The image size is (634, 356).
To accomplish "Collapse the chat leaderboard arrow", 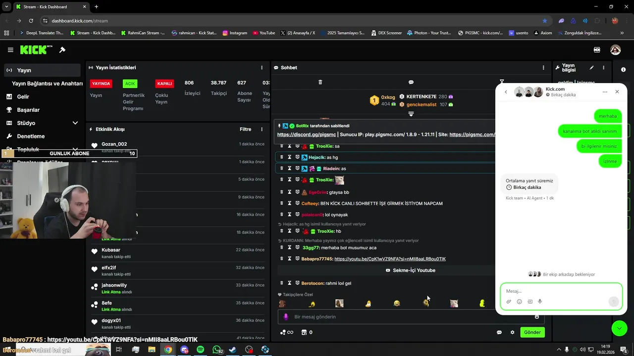I will pyautogui.click(x=411, y=114).
